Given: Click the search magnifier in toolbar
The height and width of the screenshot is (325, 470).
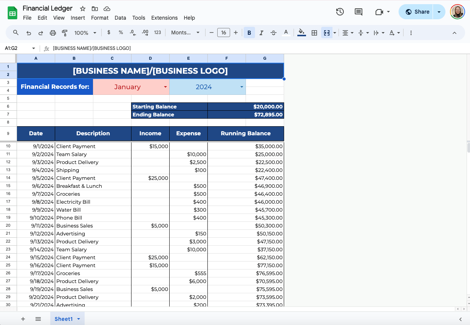Looking at the screenshot, I should 16,33.
